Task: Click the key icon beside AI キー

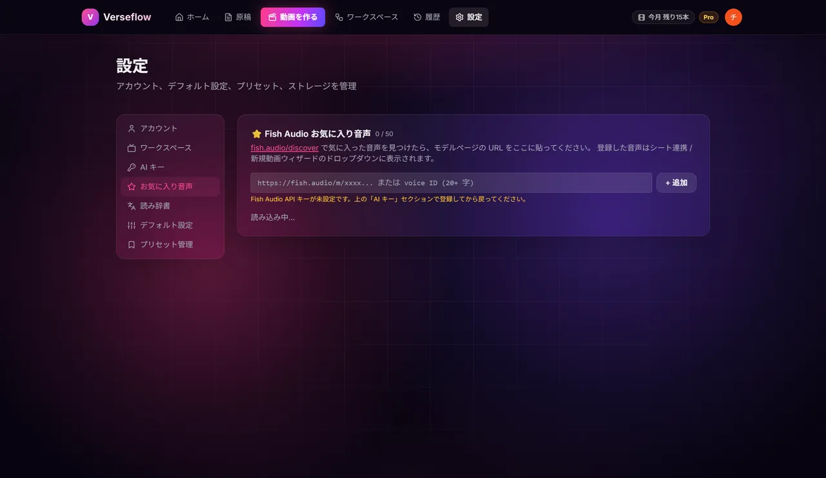Action: tap(132, 167)
